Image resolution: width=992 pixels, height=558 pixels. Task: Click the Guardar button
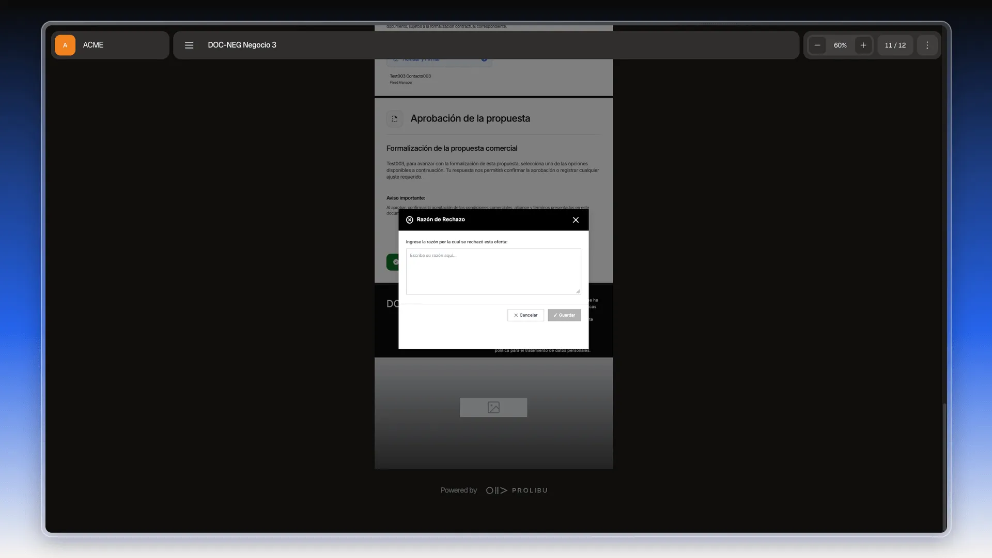tap(564, 315)
